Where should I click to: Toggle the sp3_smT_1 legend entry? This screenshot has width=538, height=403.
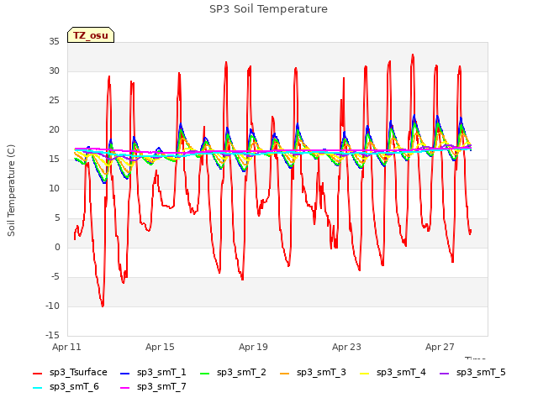click(153, 373)
